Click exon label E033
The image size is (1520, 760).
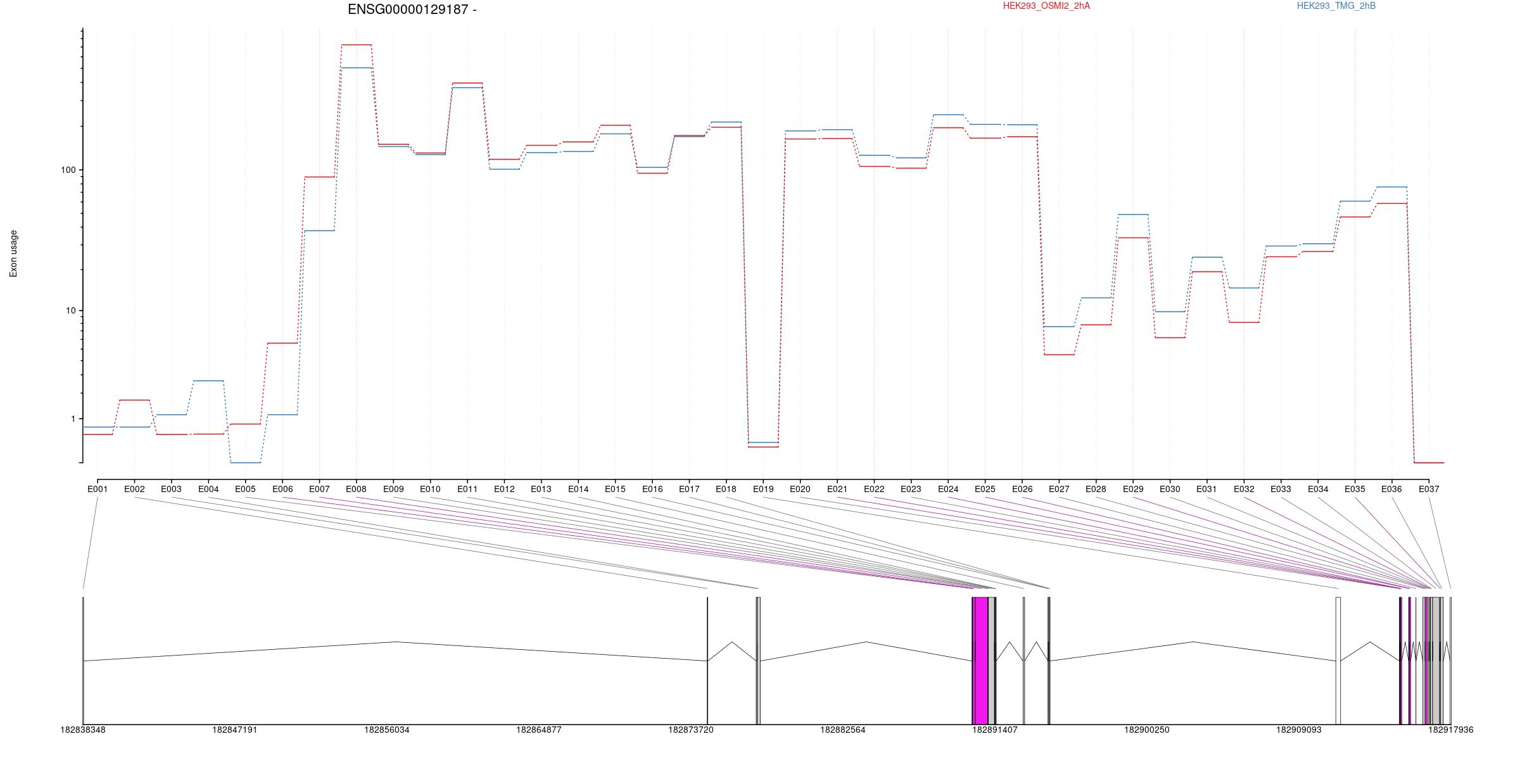pyautogui.click(x=1281, y=489)
